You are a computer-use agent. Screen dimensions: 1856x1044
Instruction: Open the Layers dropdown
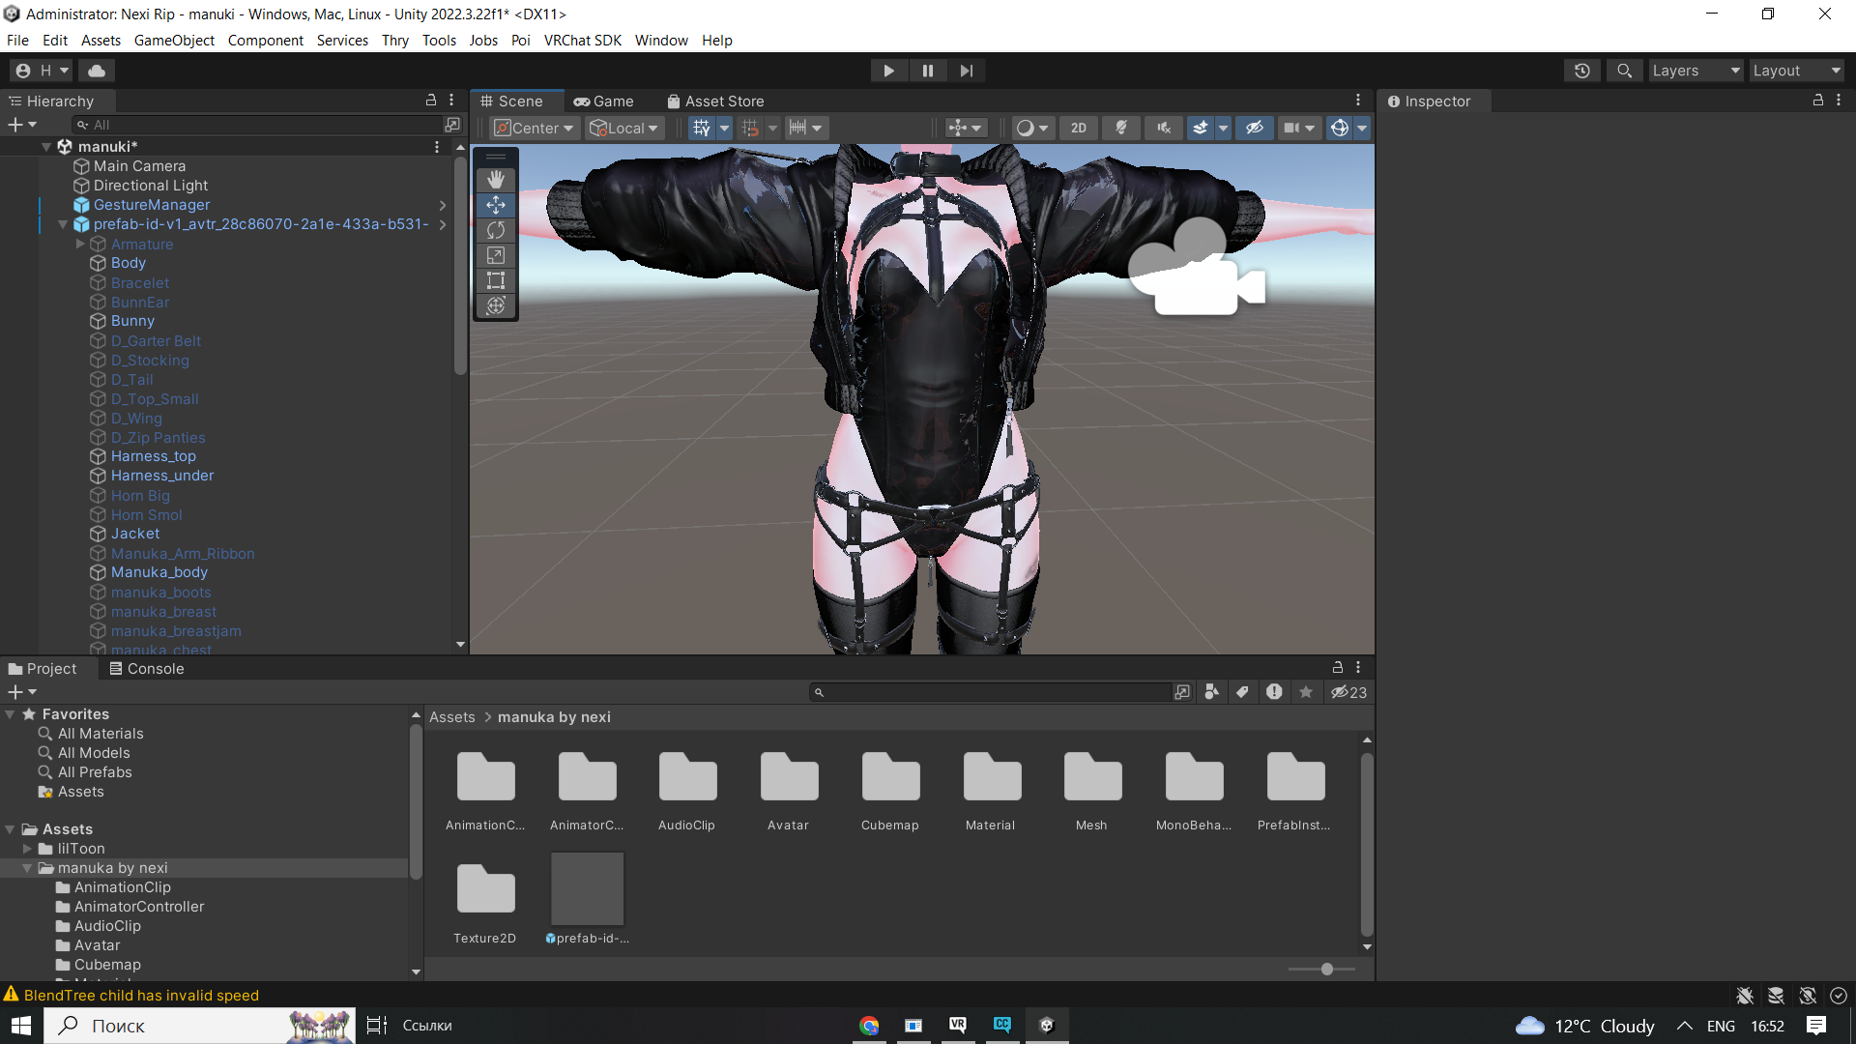1696,71
